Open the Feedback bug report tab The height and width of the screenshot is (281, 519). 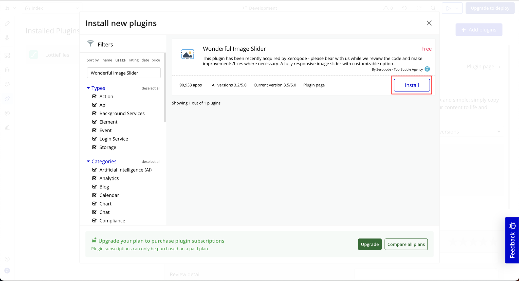pyautogui.click(x=512, y=240)
